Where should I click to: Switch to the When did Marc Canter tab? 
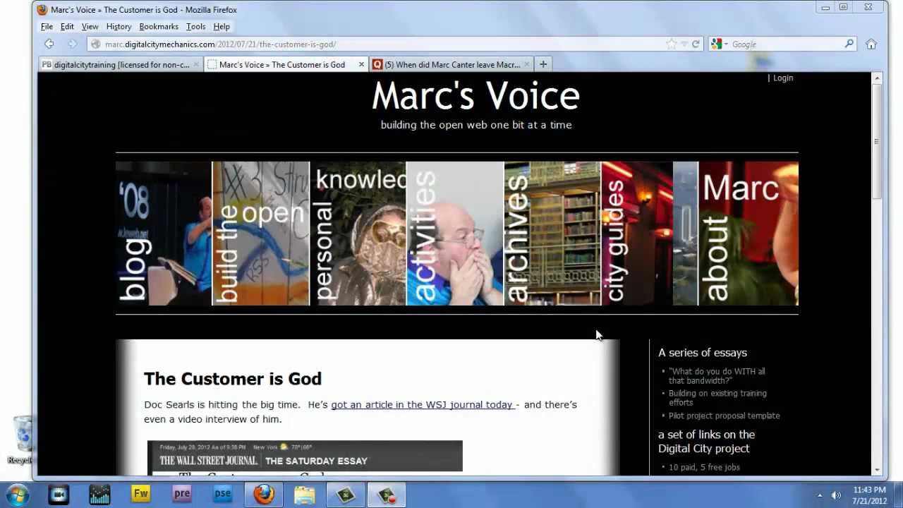[x=451, y=64]
